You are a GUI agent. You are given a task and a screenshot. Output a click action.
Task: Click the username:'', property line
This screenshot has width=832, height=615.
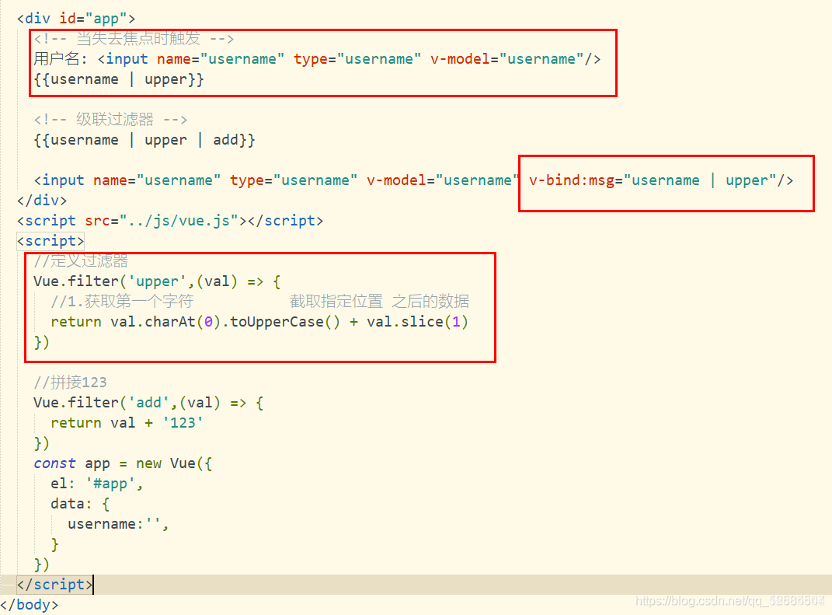tap(118, 524)
